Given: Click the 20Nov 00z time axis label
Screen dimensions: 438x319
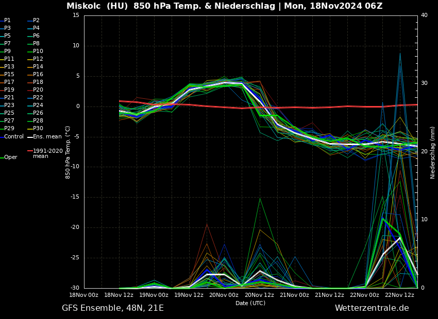Looking at the screenshot, I should tap(224, 295).
